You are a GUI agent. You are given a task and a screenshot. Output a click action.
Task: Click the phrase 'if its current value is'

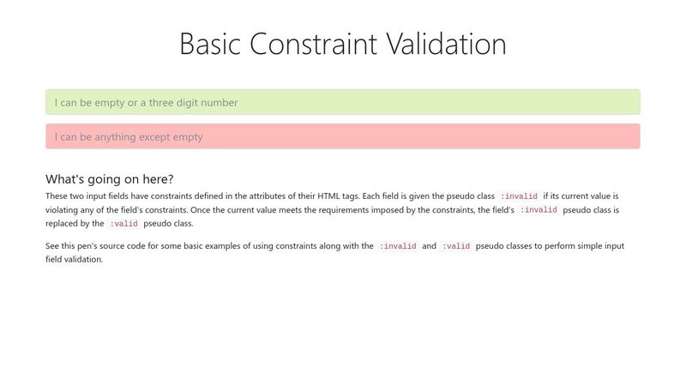point(581,196)
